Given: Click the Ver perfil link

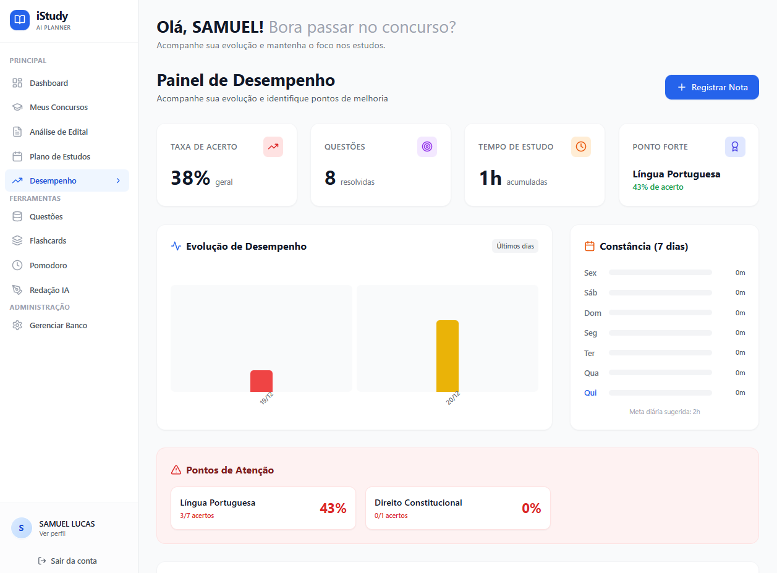Looking at the screenshot, I should point(52,533).
